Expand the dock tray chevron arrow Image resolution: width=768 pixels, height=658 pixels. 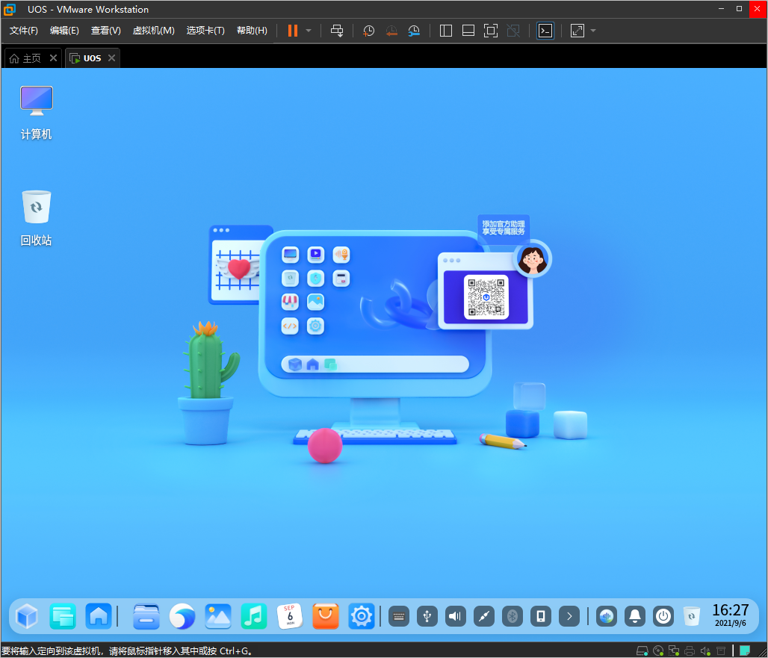pyautogui.click(x=569, y=616)
